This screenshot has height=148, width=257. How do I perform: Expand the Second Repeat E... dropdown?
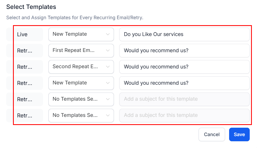(x=81, y=67)
